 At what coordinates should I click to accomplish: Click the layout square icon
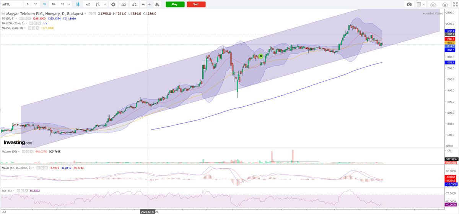click(419, 4)
